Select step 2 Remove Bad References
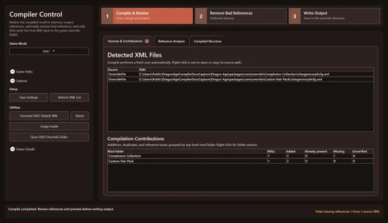Screen dimensions: 388x223 click(x=241, y=16)
